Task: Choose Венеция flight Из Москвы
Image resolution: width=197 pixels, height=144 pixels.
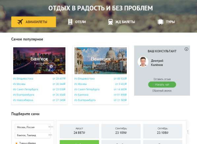Action: pos(81,84)
